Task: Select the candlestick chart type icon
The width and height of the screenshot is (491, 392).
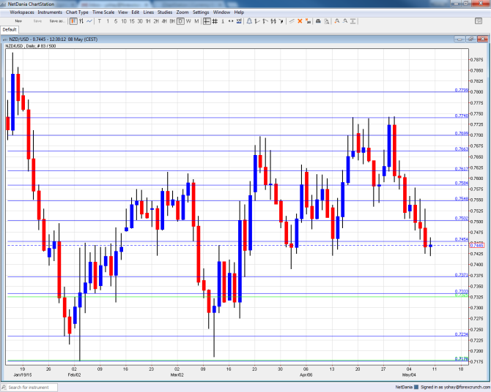Action: 73,21
